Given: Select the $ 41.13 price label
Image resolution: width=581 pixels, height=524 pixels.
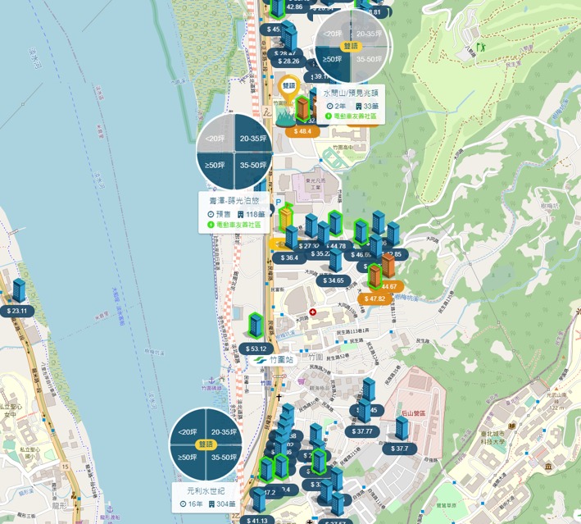Looking at the screenshot, I should click(x=257, y=520).
